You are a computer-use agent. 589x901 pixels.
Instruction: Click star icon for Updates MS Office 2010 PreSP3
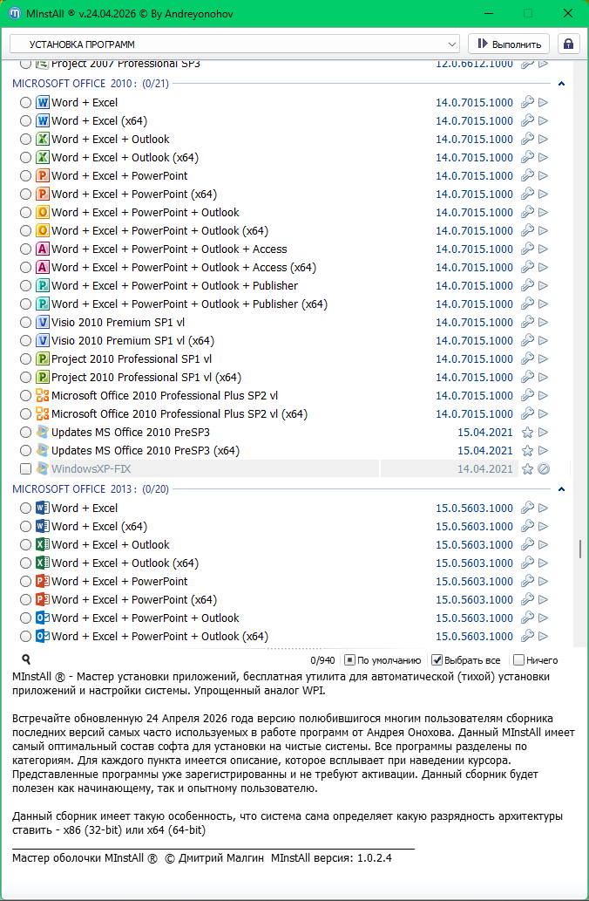(x=527, y=433)
